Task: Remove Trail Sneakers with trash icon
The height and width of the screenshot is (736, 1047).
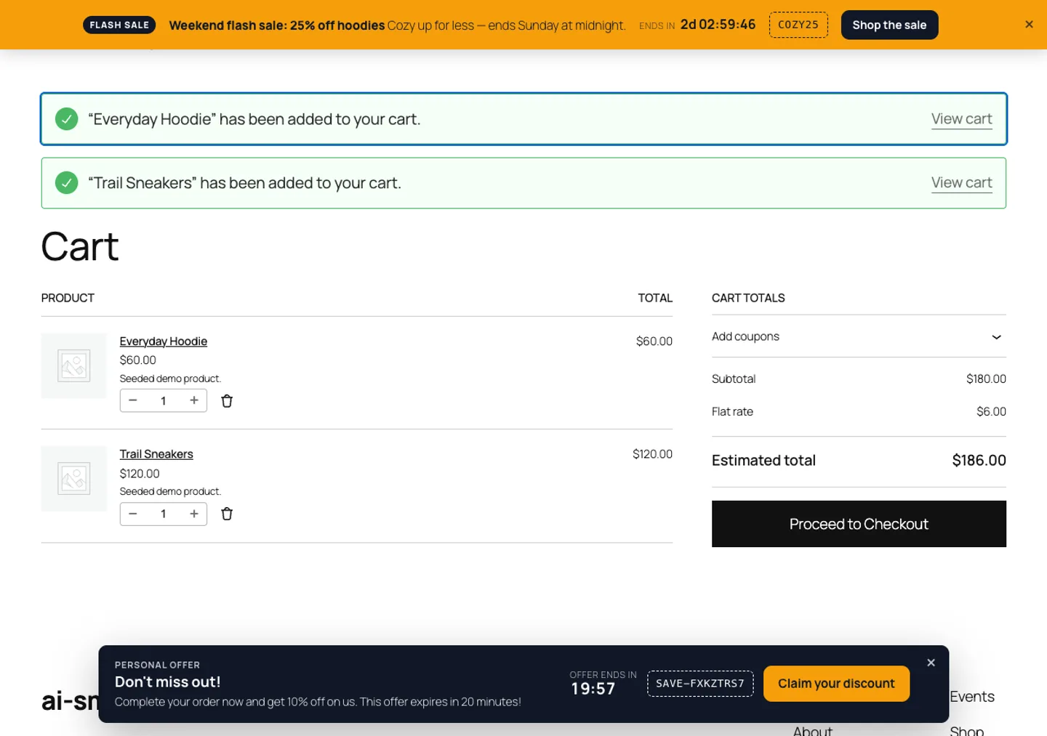Action: pyautogui.click(x=227, y=514)
